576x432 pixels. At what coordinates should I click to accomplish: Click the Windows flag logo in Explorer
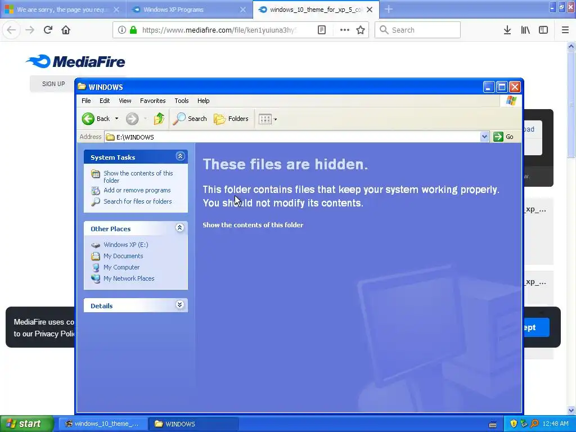click(x=511, y=101)
